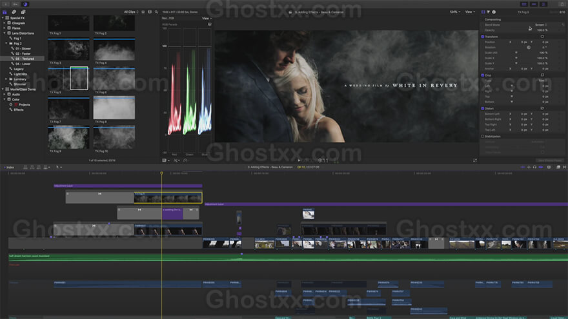568x319 pixels.
Task: Select the Light Hits collection
Action: pos(20,73)
